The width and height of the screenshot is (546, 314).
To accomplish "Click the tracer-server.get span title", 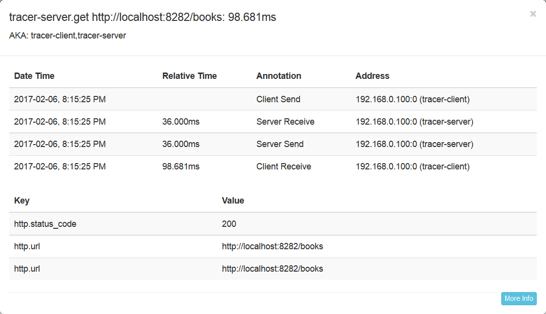I will click(142, 18).
